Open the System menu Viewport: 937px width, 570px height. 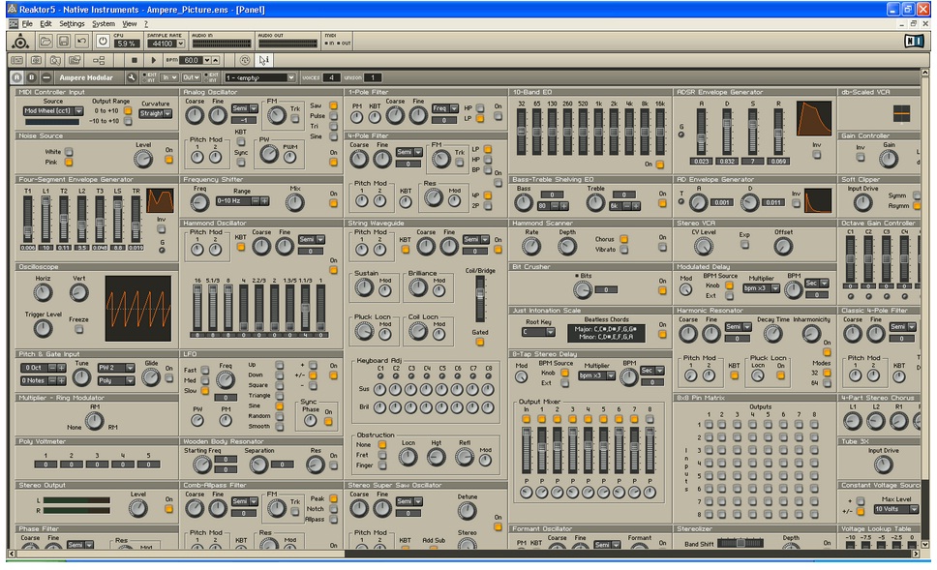point(104,24)
